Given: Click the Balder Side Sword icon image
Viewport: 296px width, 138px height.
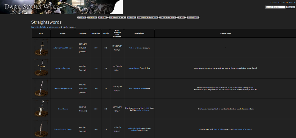Looking at the screenshot, I should 41,68.
